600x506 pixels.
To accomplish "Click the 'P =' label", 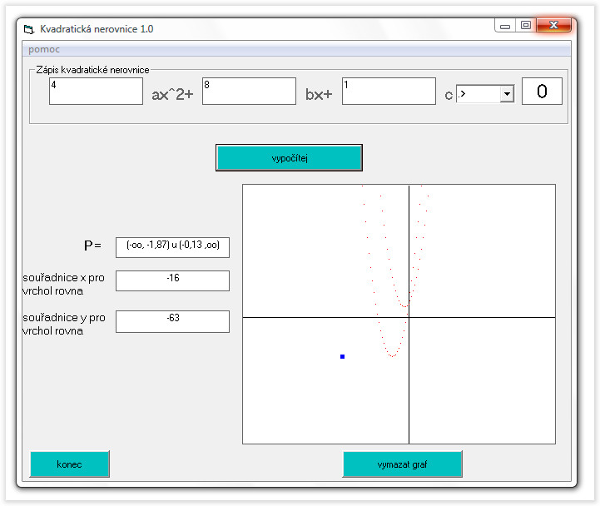I will [x=92, y=246].
